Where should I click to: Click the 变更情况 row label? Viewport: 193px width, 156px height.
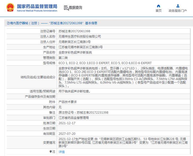pos(49,143)
